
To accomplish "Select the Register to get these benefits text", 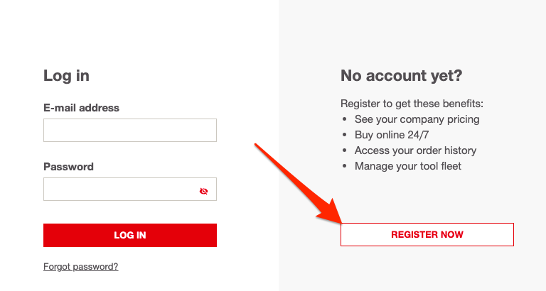I will [x=412, y=104].
